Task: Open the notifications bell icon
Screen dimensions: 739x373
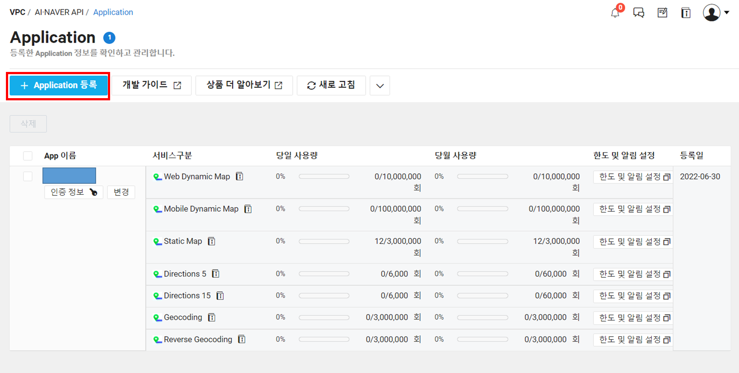Action: [x=616, y=13]
